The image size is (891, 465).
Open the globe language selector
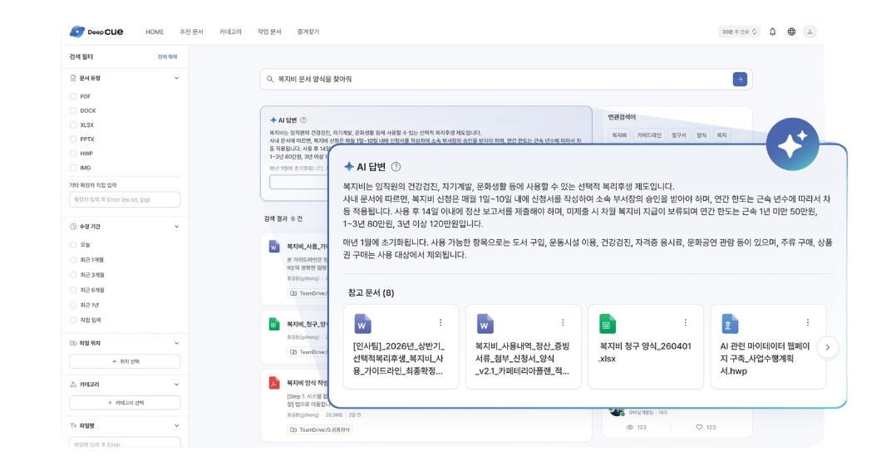pos(791,32)
